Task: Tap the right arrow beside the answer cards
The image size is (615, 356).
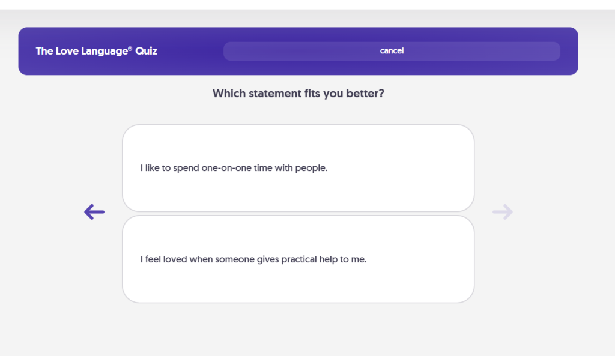Action: [503, 212]
